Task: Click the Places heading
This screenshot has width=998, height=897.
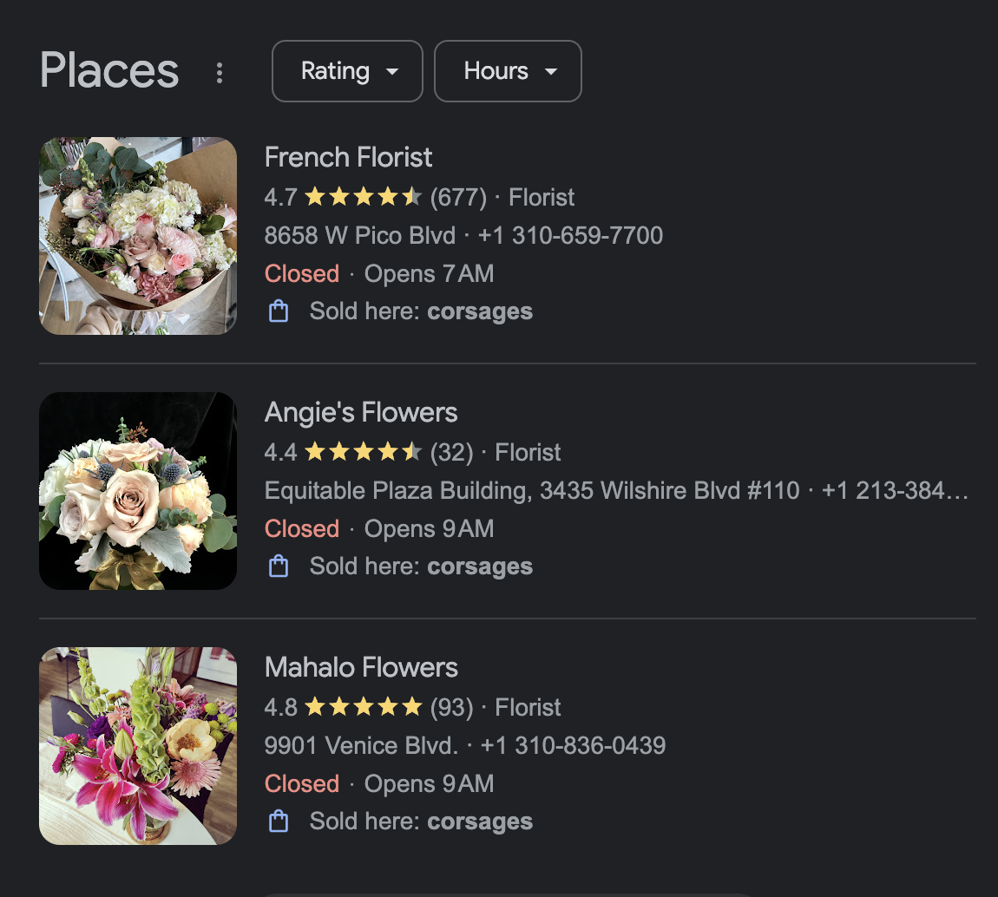Action: click(108, 71)
